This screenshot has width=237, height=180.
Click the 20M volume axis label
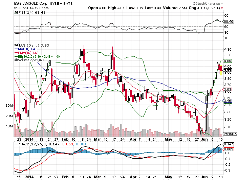tap(9, 116)
